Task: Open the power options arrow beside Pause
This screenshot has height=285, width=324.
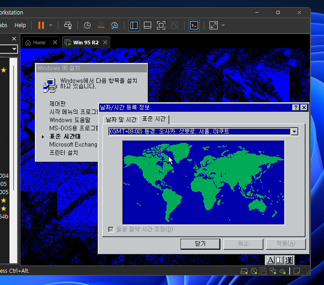Action: [x=51, y=25]
